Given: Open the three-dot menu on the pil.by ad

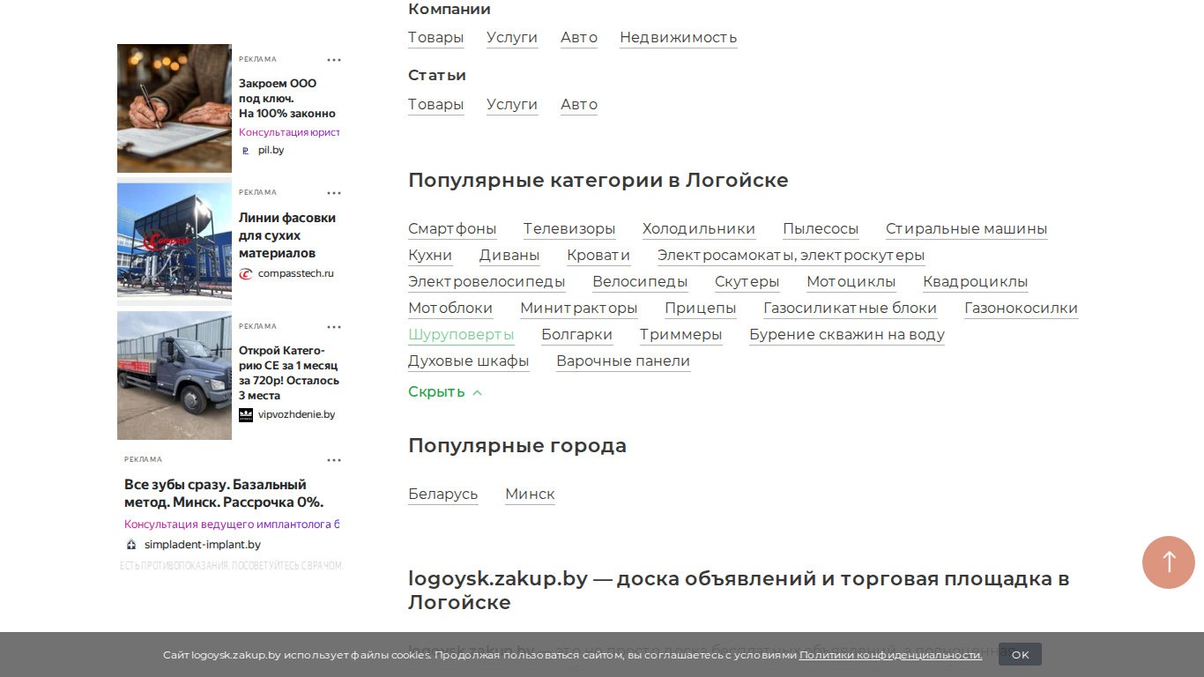Looking at the screenshot, I should tap(334, 60).
